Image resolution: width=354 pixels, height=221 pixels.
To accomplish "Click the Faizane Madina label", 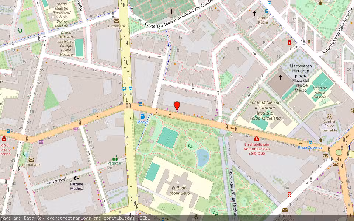I will tap(77, 186).
